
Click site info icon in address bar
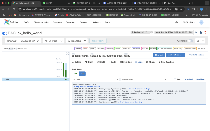coord(20,9)
